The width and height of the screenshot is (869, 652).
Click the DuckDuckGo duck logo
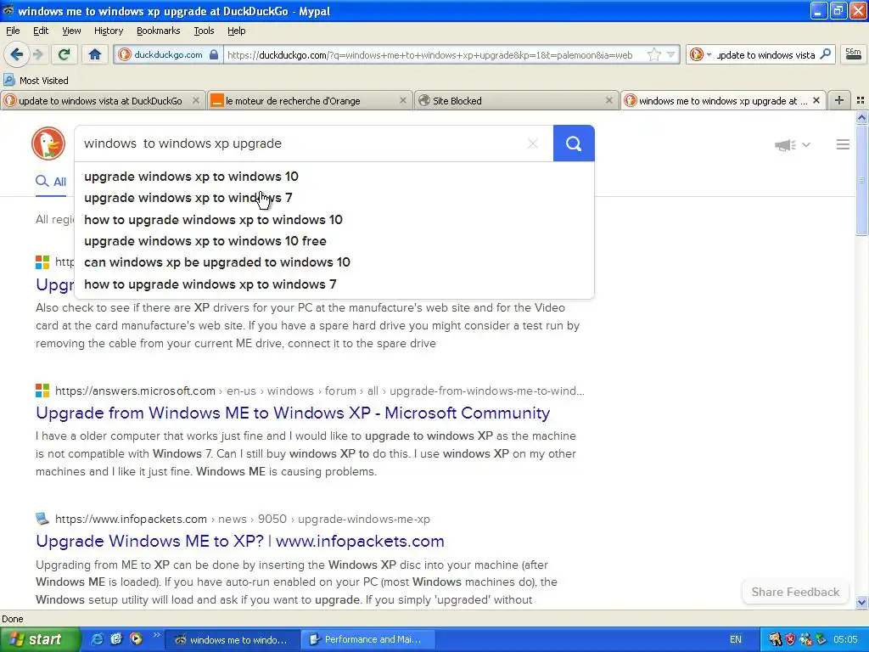click(48, 143)
